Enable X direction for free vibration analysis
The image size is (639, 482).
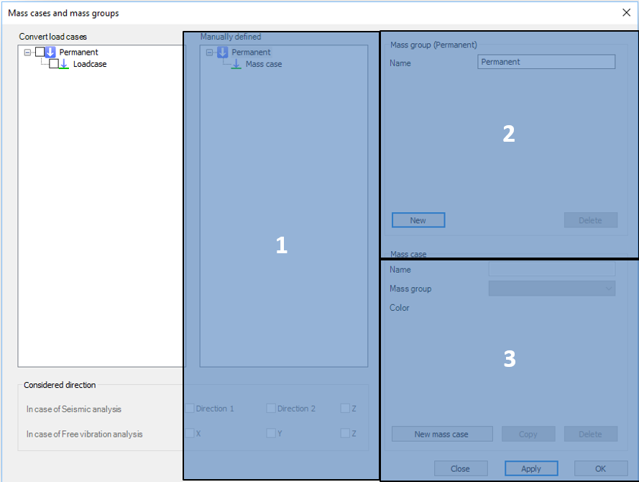pos(190,433)
